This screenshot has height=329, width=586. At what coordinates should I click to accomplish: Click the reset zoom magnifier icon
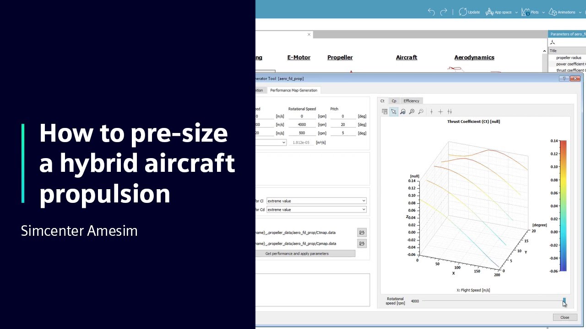(x=412, y=111)
